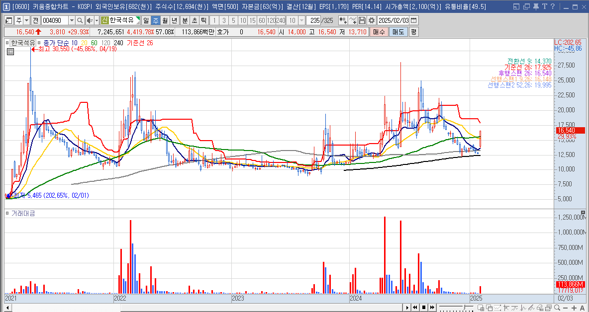
Task: Click scrollbar left arrow at bottom left
Action: [7, 308]
